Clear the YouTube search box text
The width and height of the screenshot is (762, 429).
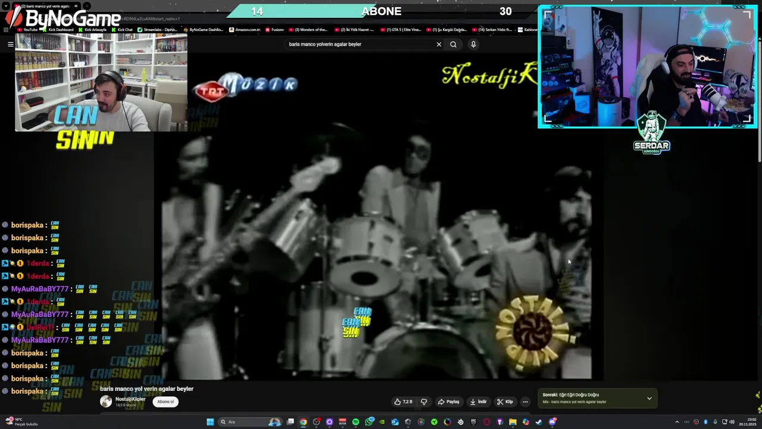click(439, 44)
